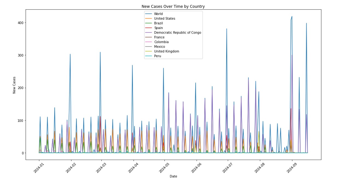
Task: Click the 'World' legend label
Action: click(x=158, y=14)
